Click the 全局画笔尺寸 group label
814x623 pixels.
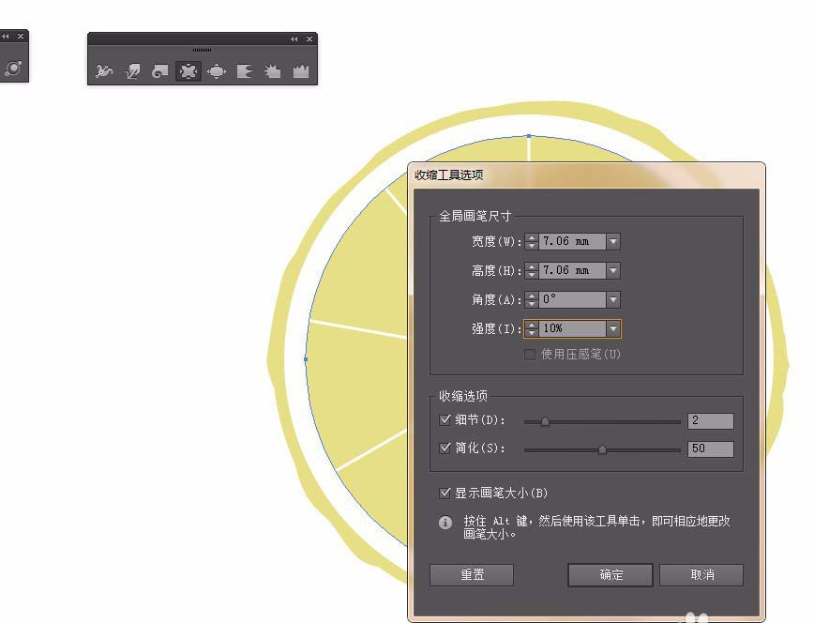tap(475, 216)
